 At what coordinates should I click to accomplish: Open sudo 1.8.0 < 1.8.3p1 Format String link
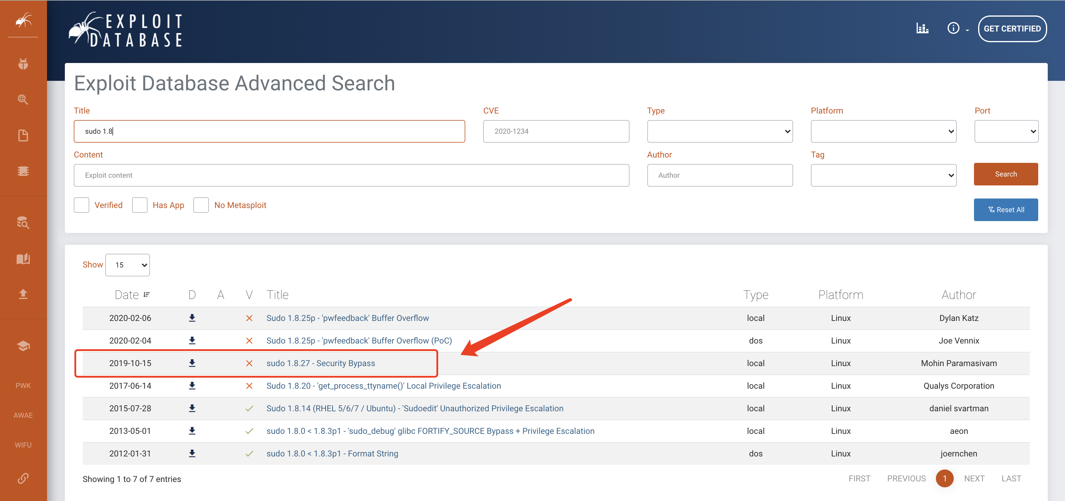[x=332, y=453]
